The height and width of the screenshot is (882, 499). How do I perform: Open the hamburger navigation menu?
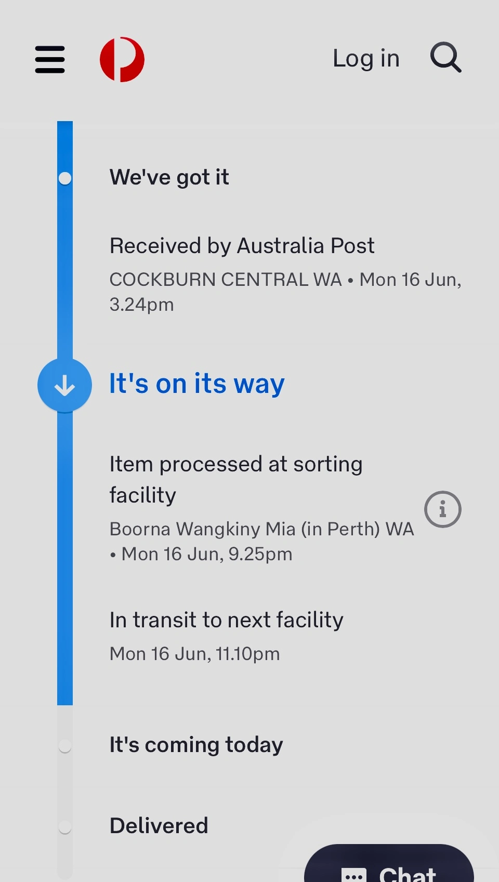click(50, 59)
